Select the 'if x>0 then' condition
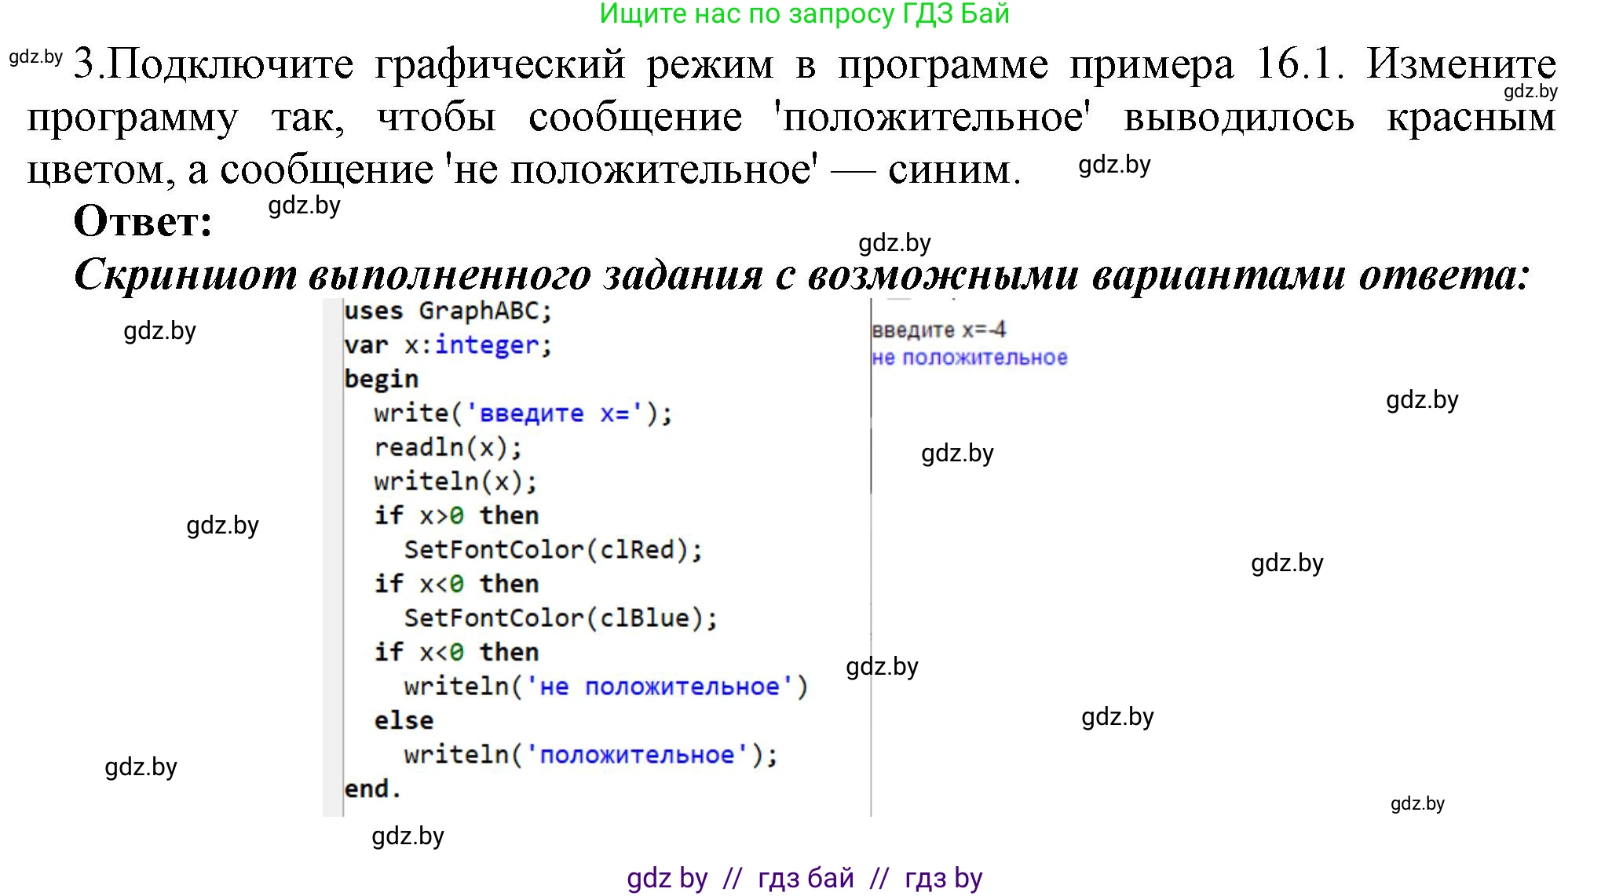1612x896 pixels. point(455,515)
